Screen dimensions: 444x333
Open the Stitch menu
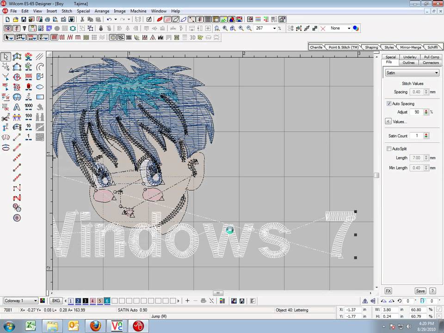pos(67,11)
